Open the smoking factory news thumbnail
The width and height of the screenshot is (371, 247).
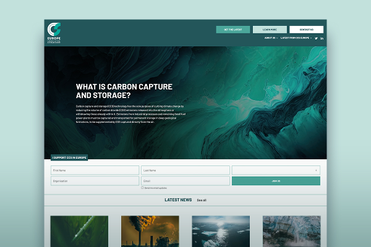tap(150, 231)
